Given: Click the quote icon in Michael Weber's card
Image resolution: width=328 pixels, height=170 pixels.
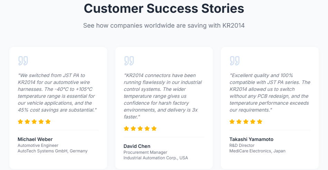Looking at the screenshot, I should pos(23,61).
